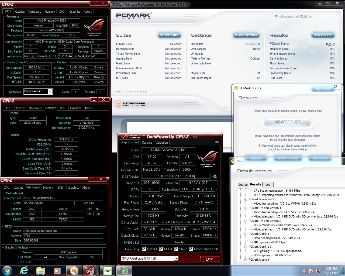
Task: Click the Futuremark Corporation logo
Action: [x=131, y=104]
